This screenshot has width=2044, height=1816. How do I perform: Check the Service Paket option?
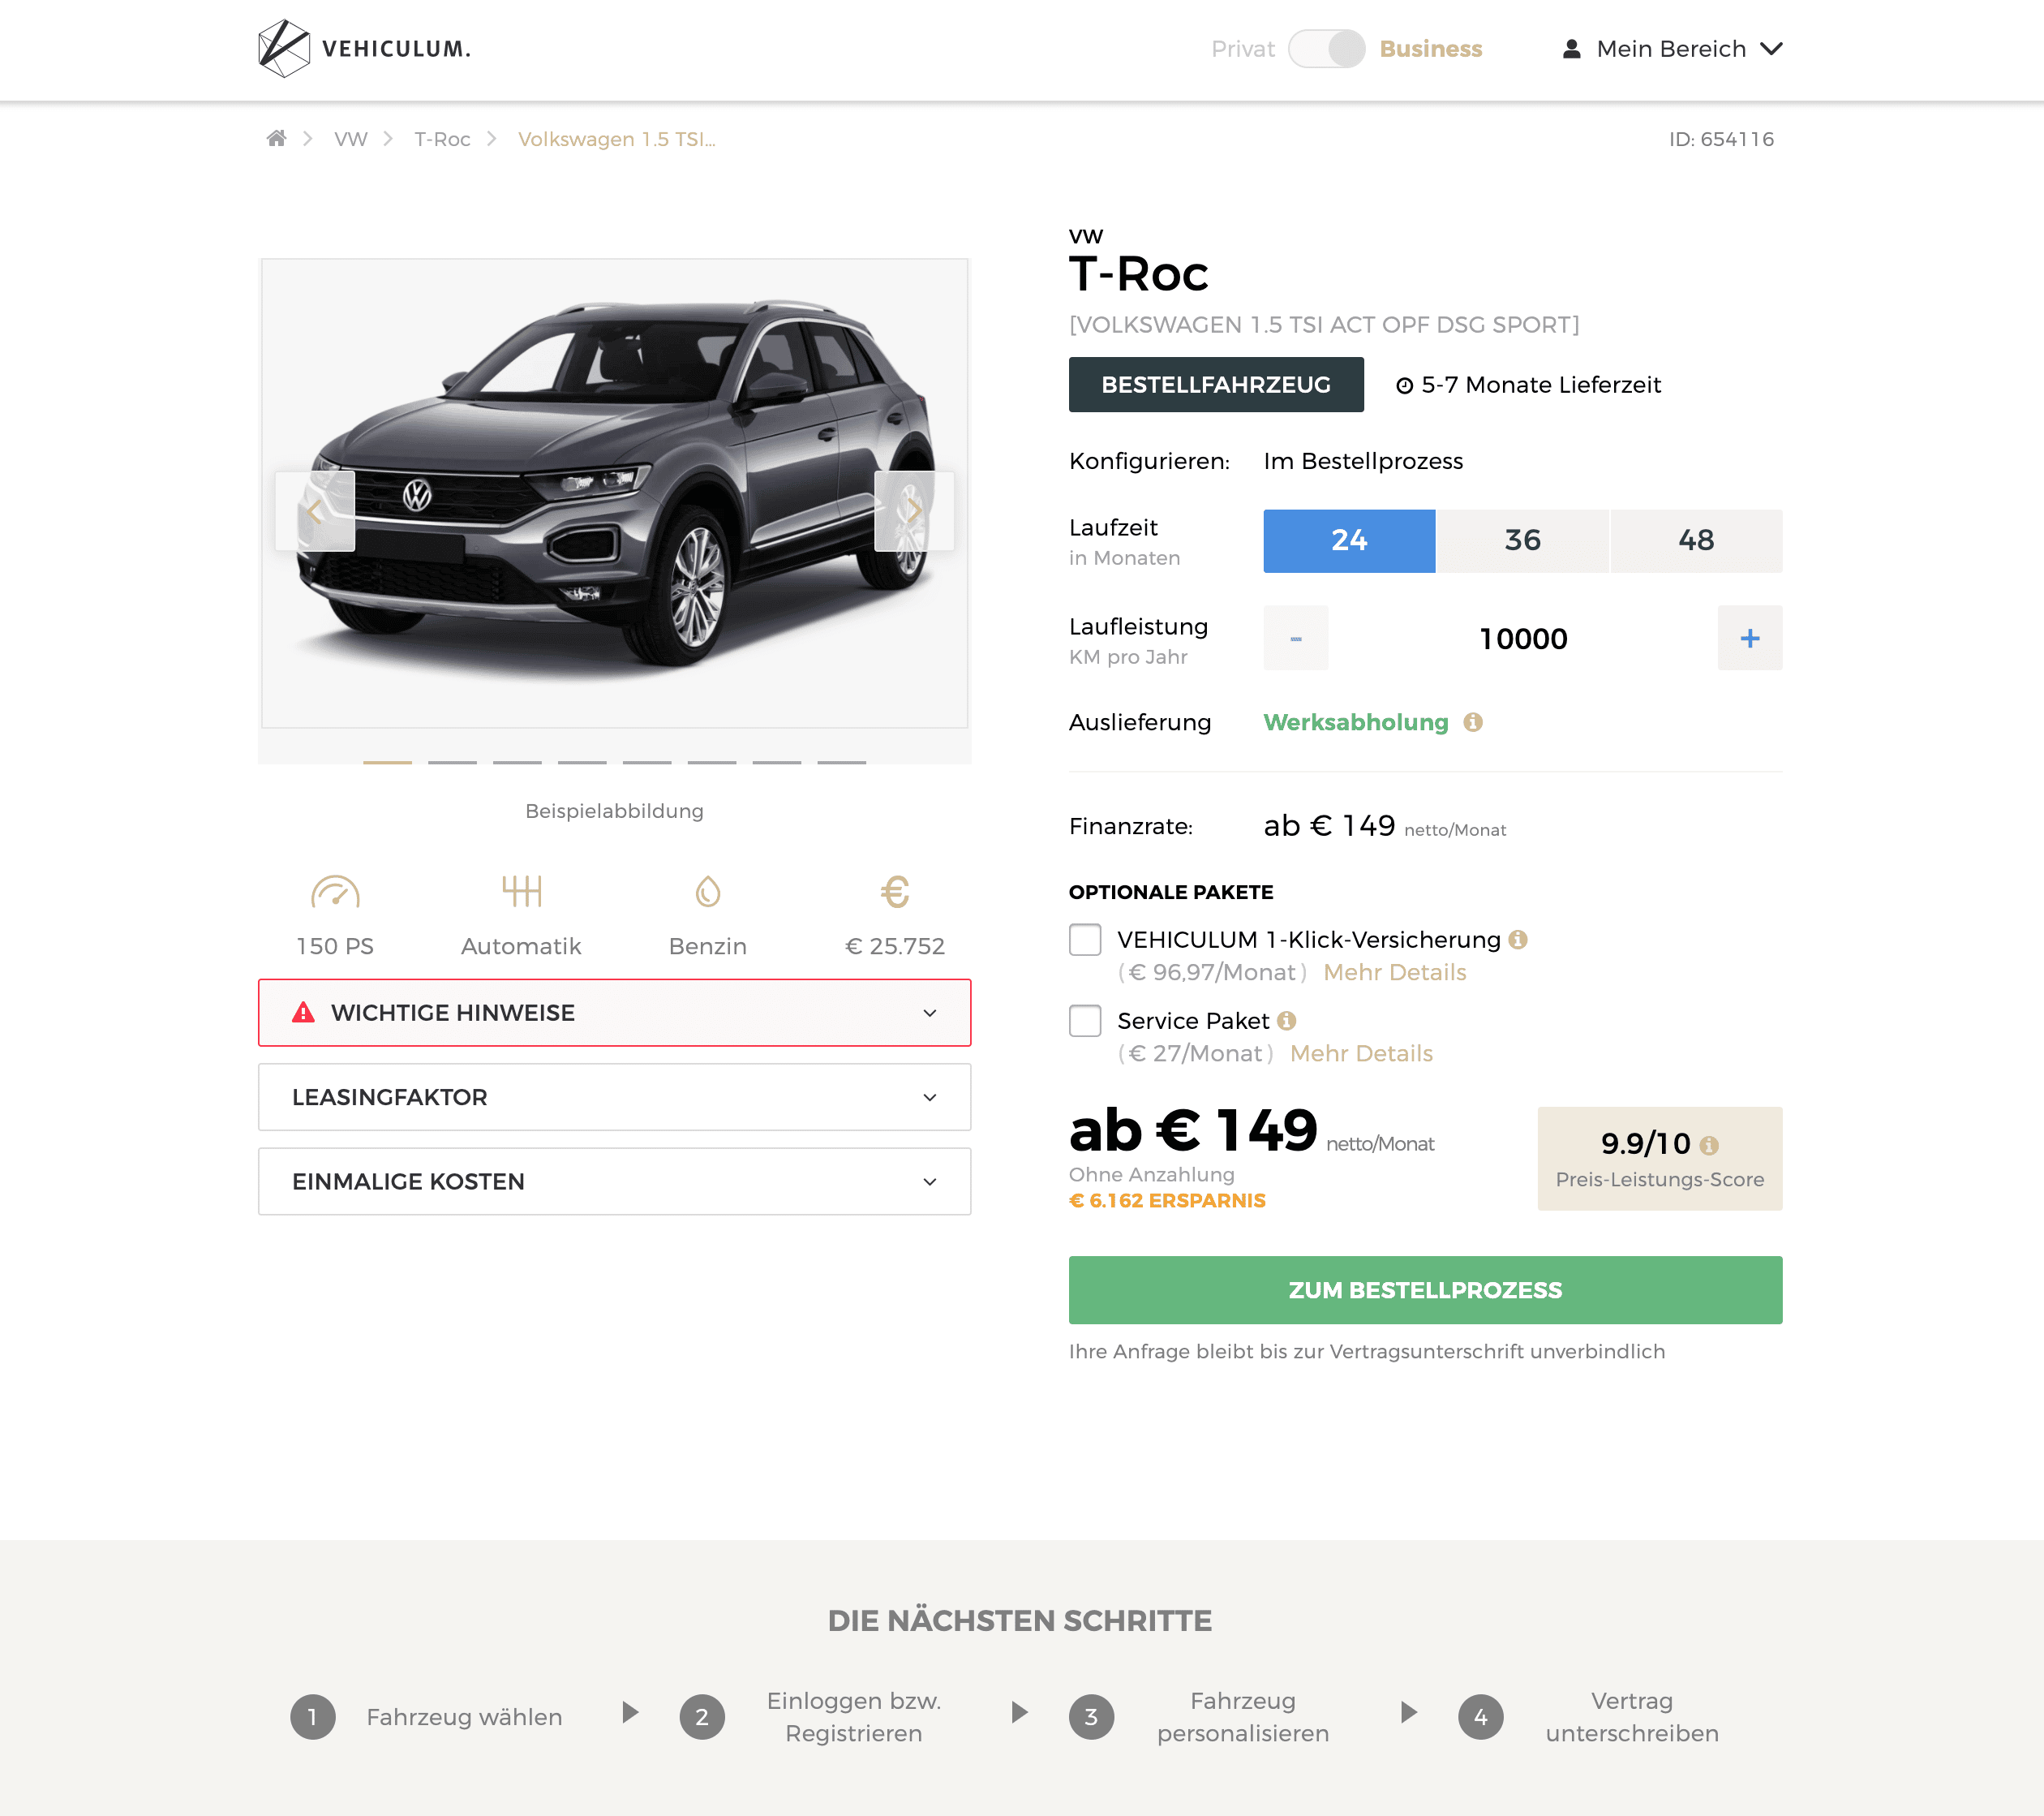pos(1085,1021)
